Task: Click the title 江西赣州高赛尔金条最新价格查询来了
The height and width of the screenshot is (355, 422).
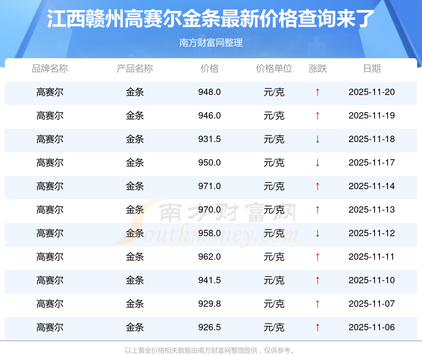Action: point(211,19)
